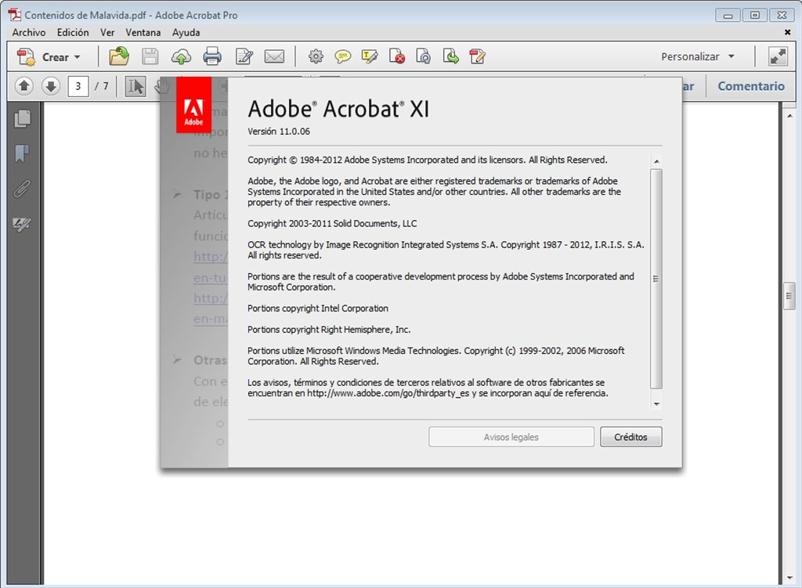Go to next page down arrow
Screen dimensions: 802x588
point(51,86)
